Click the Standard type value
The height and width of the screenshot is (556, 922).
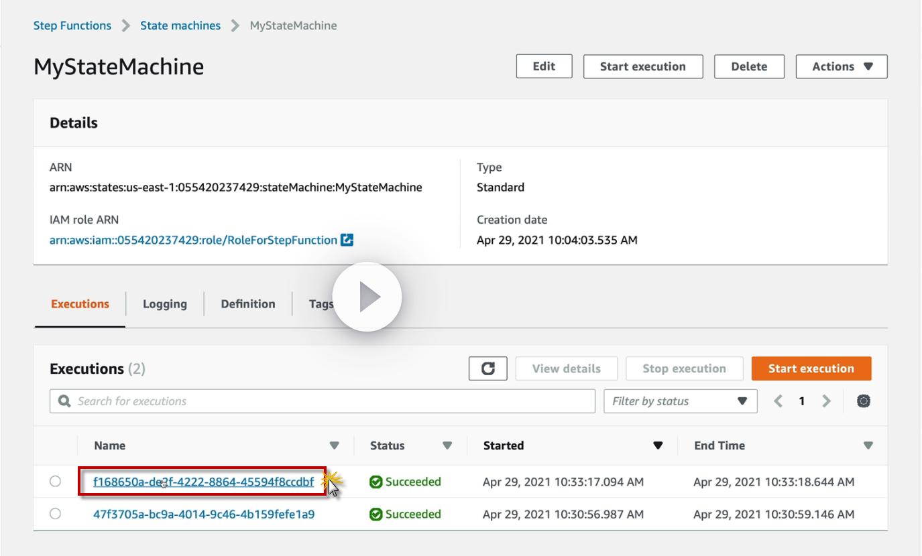[501, 188]
